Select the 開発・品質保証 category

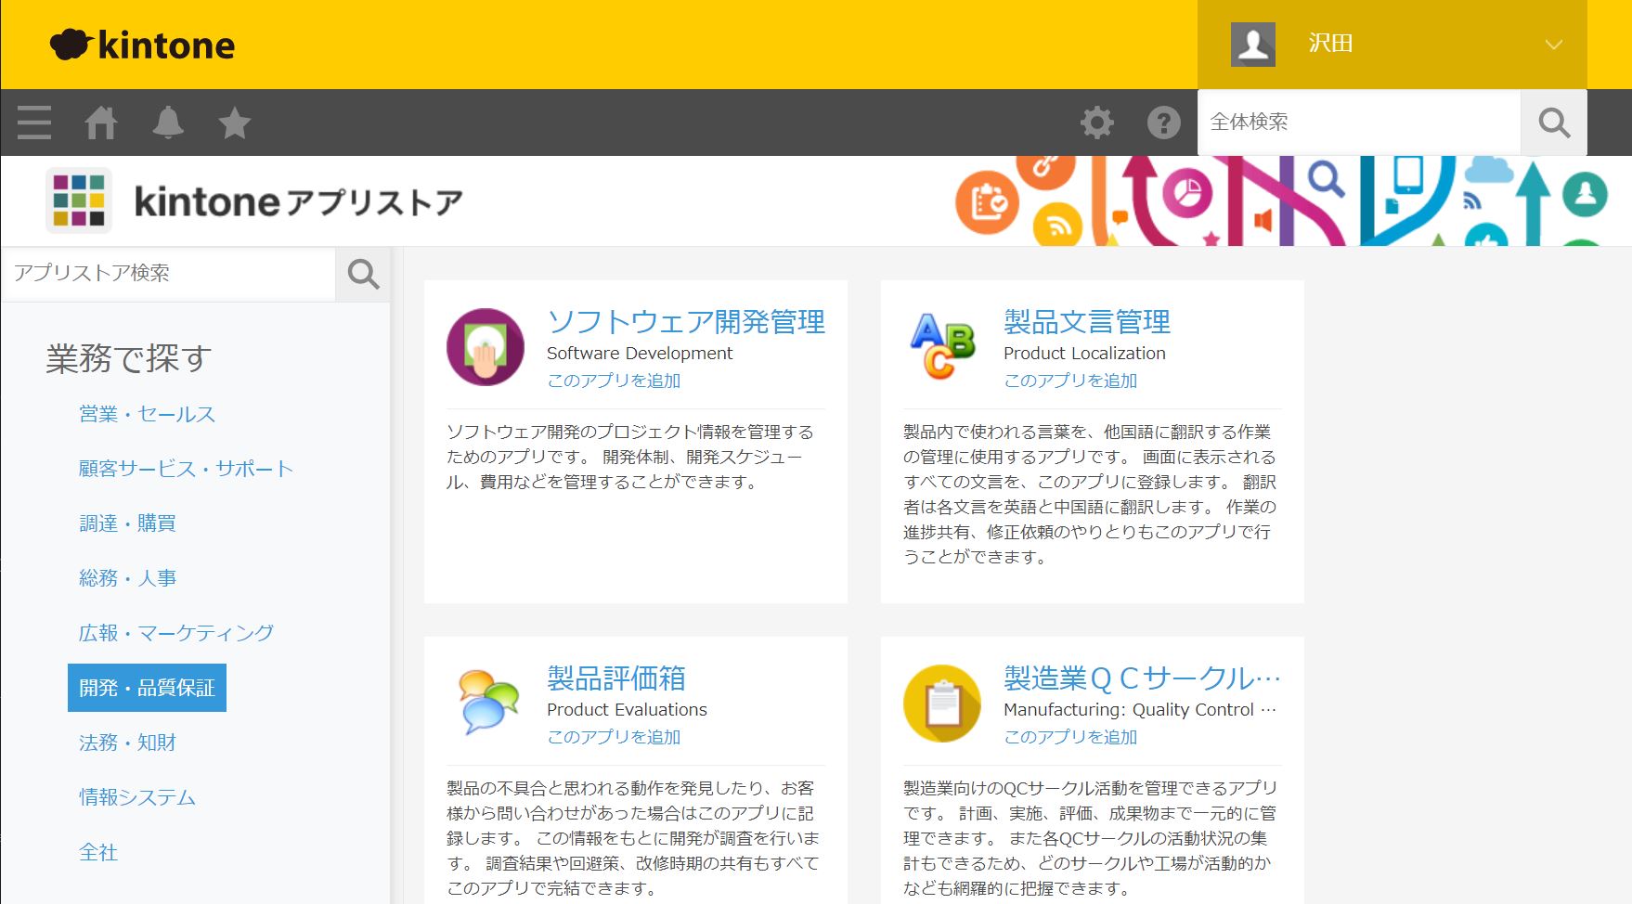pos(147,688)
